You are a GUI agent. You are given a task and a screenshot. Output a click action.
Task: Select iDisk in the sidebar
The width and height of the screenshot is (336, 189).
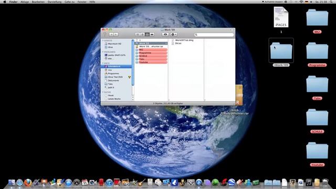[x=109, y=47]
